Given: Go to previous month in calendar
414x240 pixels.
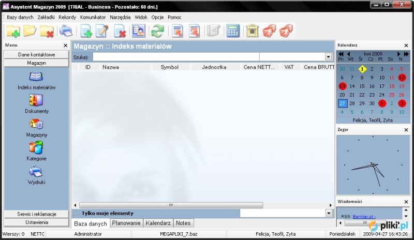Looking at the screenshot, I should pyautogui.click(x=348, y=54).
